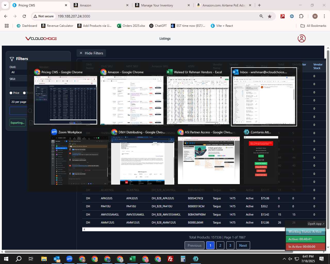This screenshot has width=330, height=264.
Task: Click the muted volume tray icon
Action: 290,259
